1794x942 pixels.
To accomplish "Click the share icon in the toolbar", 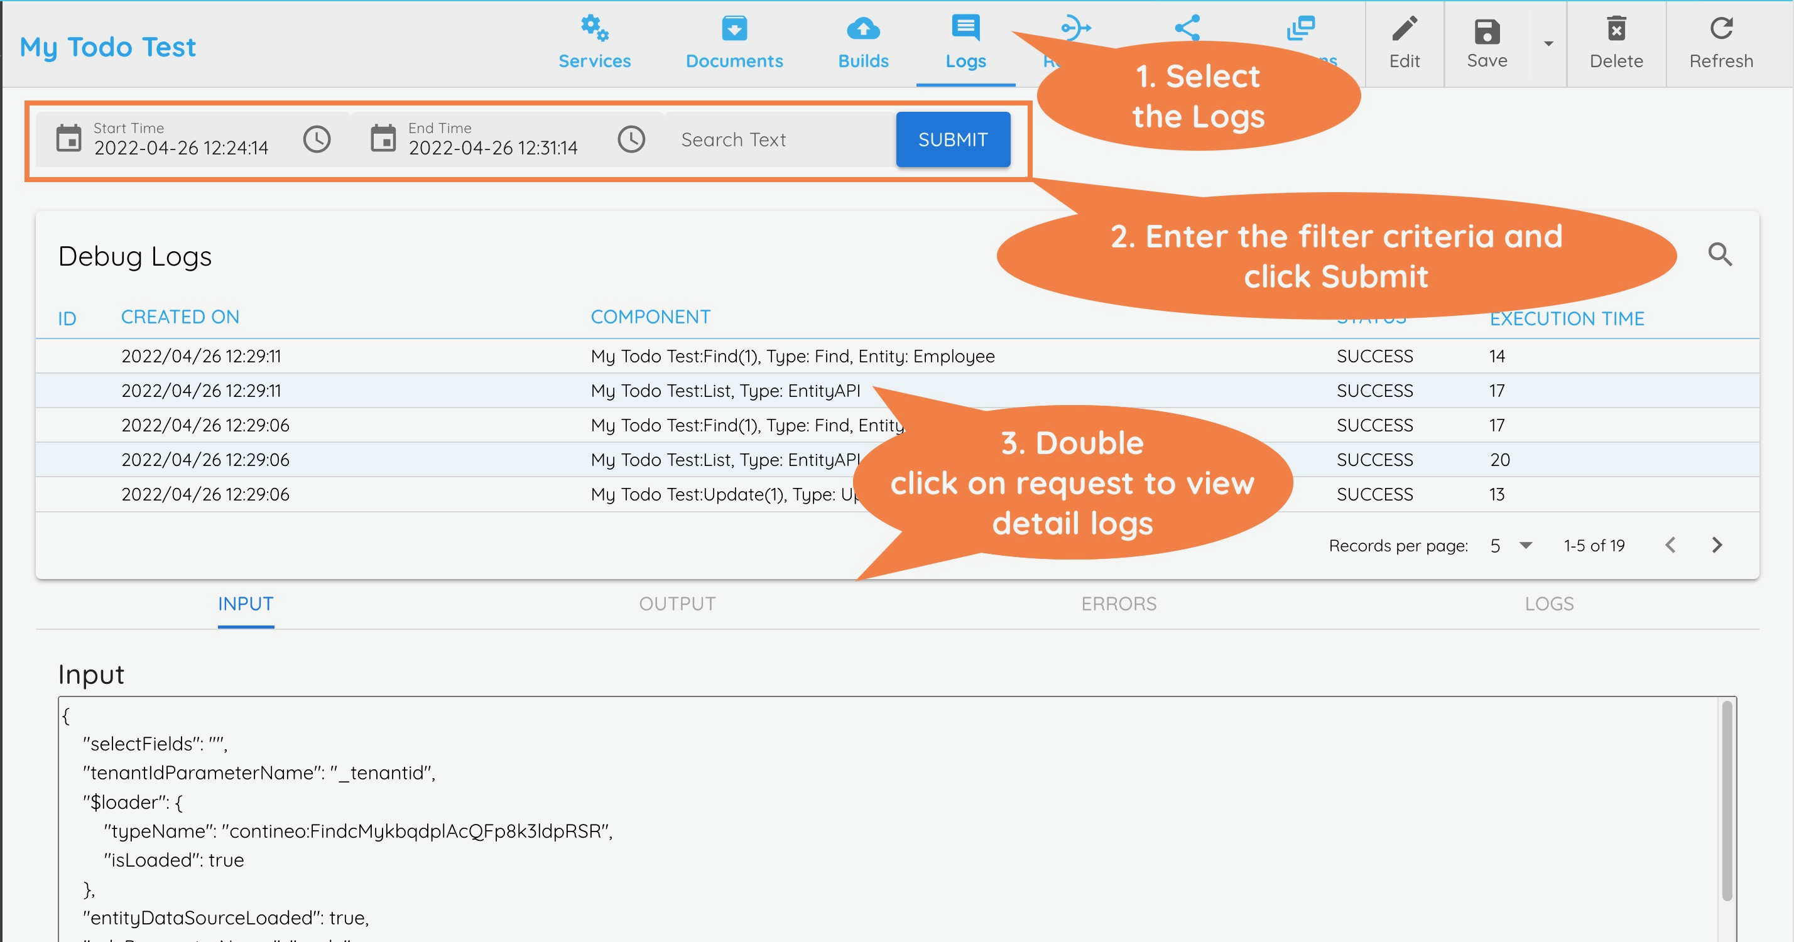I will click(x=1186, y=28).
